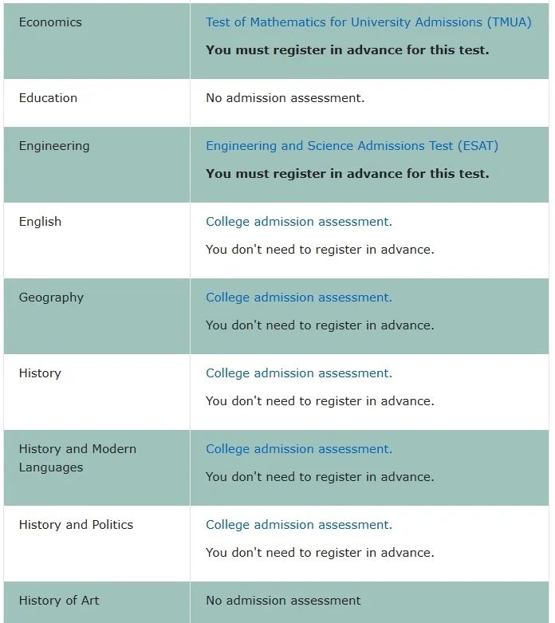Click the College admission assessment link for History
555x623 pixels.
[298, 373]
